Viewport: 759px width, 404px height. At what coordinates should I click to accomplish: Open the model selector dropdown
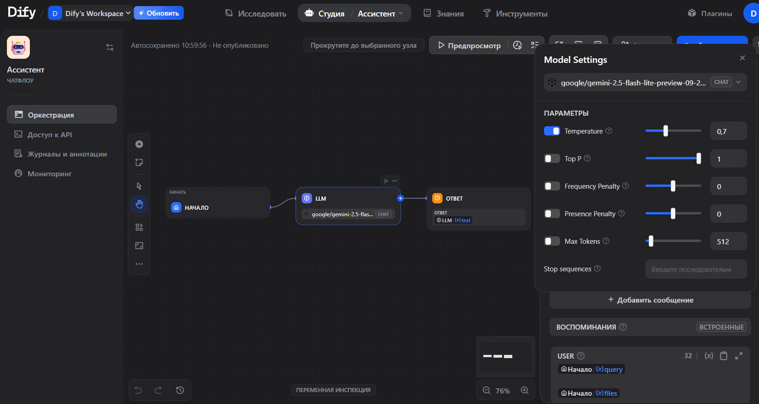[x=646, y=82]
